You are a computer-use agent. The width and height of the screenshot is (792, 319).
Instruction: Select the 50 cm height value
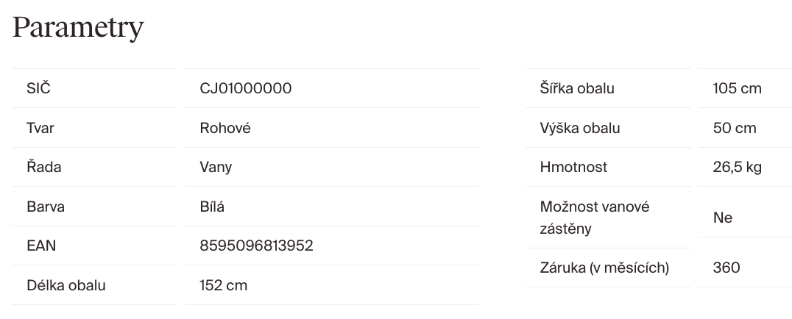[x=735, y=128]
